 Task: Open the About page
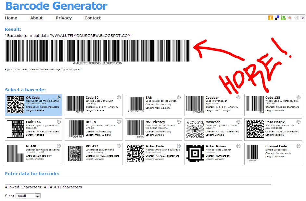tap(36, 18)
